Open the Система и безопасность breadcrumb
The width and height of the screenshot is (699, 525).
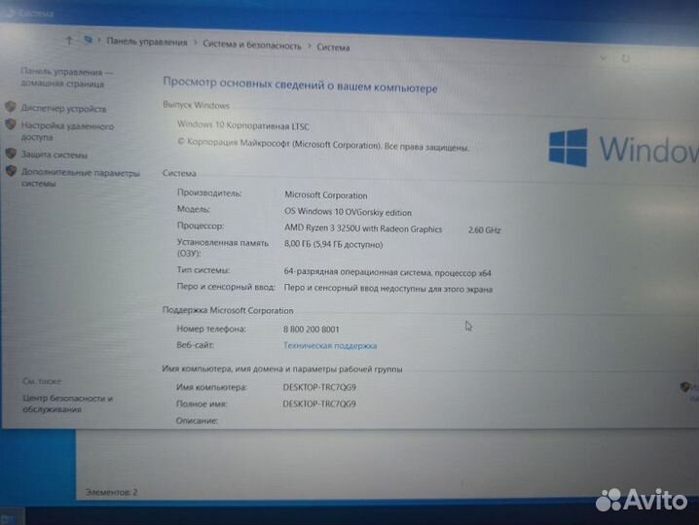[252, 45]
